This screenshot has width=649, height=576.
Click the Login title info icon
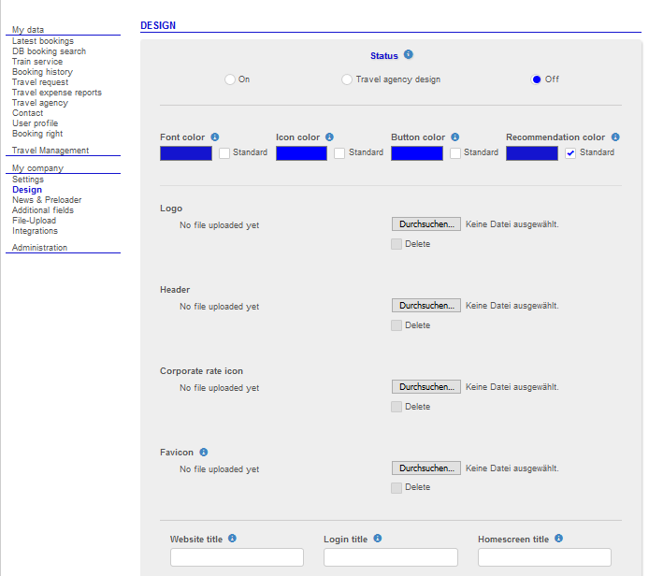click(378, 538)
